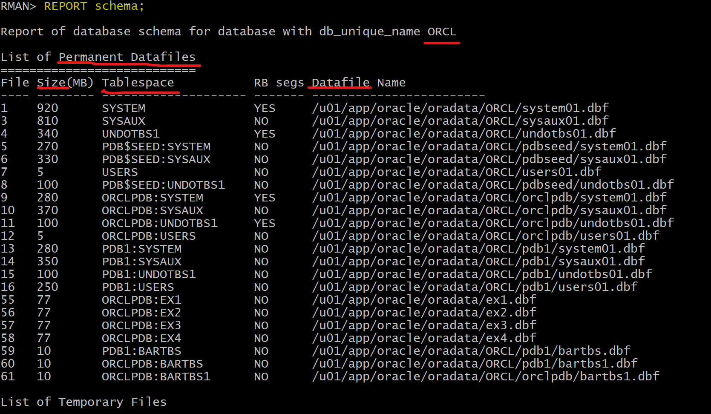Click the 'REPORT schema;' command text
The height and width of the screenshot is (414, 711).
[x=94, y=6]
